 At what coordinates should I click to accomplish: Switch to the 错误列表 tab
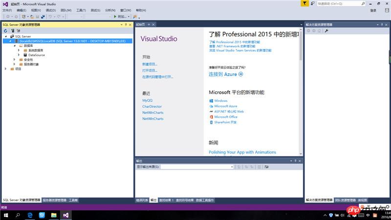coord(142,200)
